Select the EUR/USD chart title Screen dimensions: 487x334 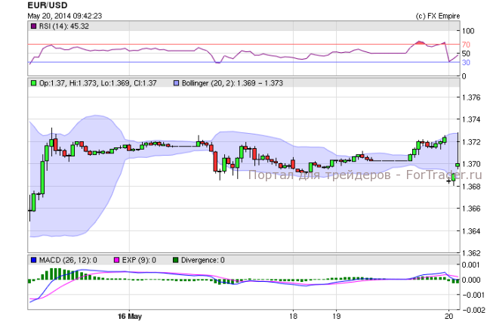point(45,5)
